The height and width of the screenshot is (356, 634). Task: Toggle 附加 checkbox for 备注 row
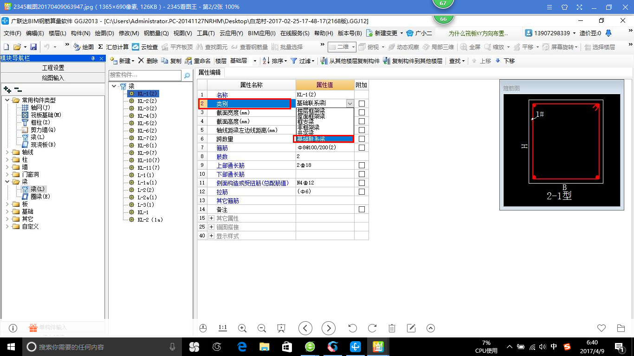coord(362,209)
